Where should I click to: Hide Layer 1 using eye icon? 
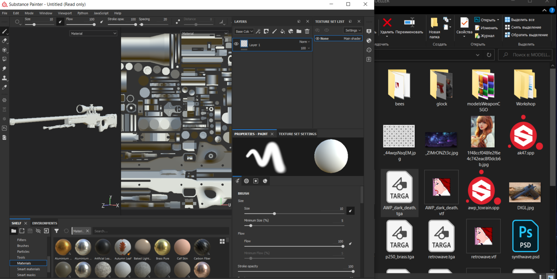(236, 44)
